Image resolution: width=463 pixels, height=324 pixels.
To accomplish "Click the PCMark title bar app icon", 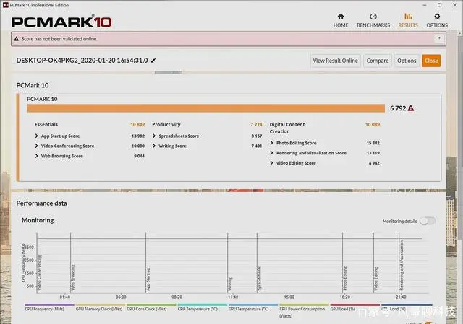I will coord(5,5).
